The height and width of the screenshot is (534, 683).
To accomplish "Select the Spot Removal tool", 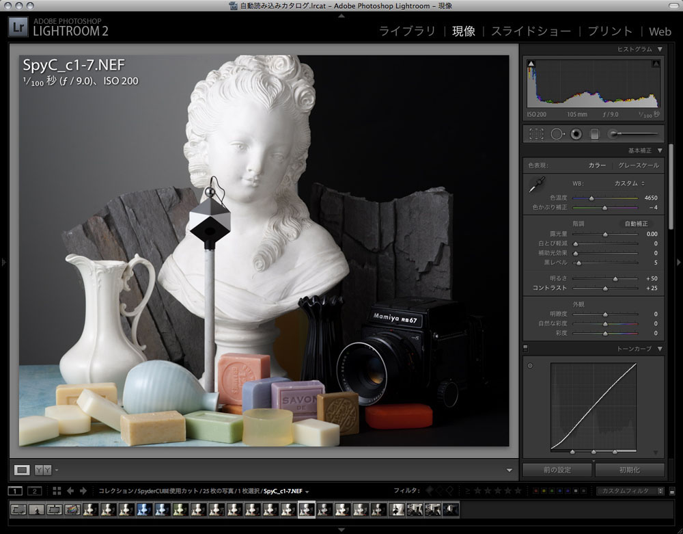I will (557, 134).
